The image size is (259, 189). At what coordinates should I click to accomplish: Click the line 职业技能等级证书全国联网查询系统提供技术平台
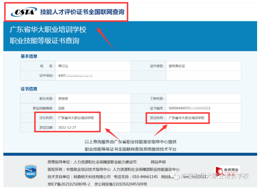coord(130,149)
